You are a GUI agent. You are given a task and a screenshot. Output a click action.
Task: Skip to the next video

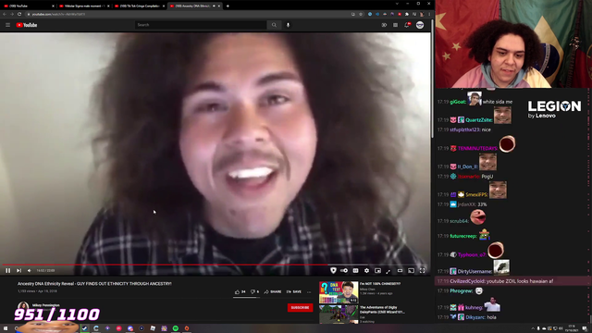[18, 270]
